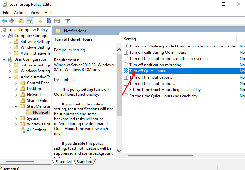Open the Help question mark icon

click(50, 21)
